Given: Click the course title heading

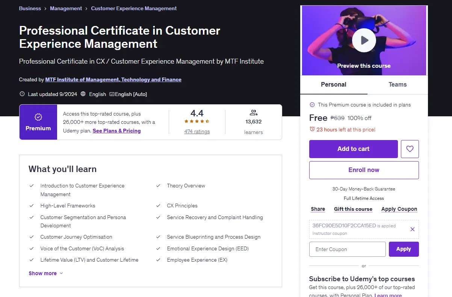Looking at the screenshot, I should [119, 37].
